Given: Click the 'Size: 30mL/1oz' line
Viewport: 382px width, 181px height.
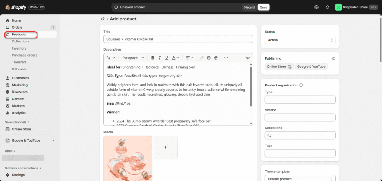Looking at the screenshot, I should 118,104.
